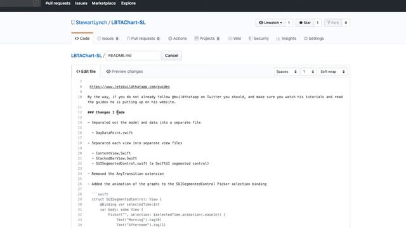Open Explore in top navigation
Screen dimensions: 406x228
point(128,3)
